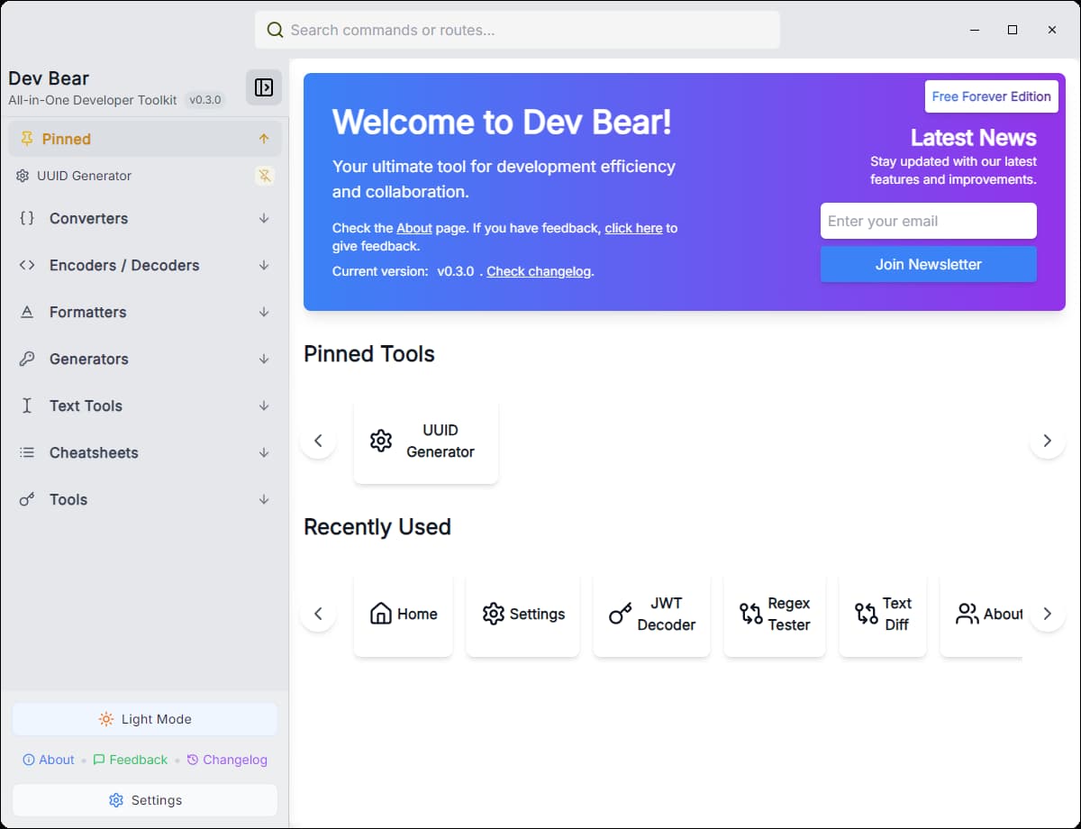1081x829 pixels.
Task: Expand the Text Tools section
Action: (85, 405)
